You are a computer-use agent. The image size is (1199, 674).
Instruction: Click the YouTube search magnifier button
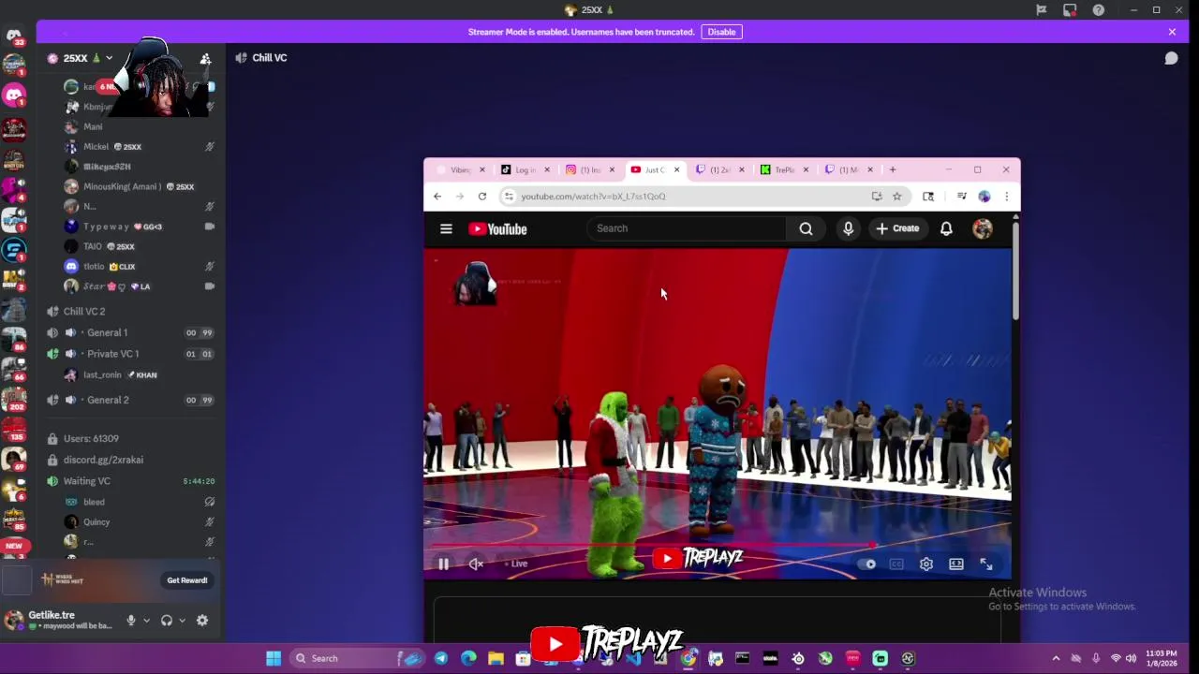(806, 228)
